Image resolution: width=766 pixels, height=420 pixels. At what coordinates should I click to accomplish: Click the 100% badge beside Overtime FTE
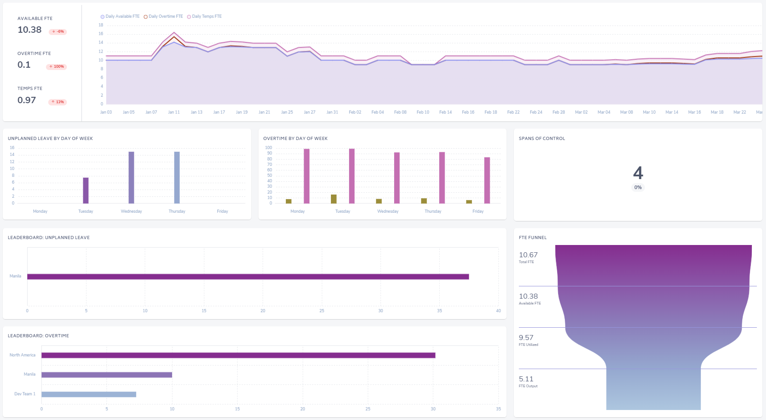56,67
